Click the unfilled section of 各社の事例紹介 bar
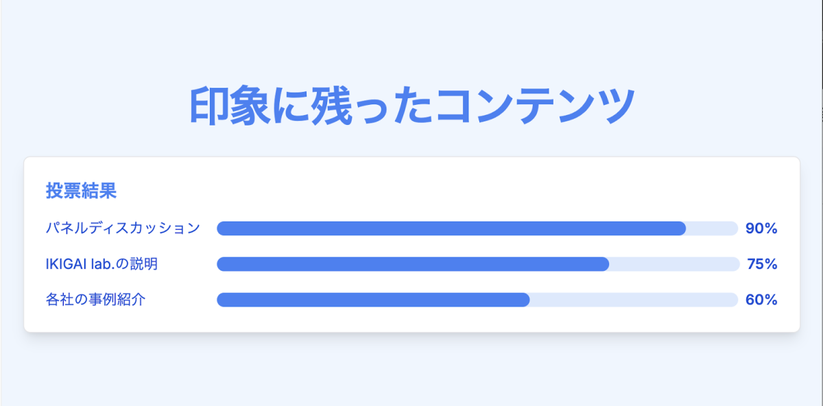Viewport: 823px width, 406px height. coord(632,300)
